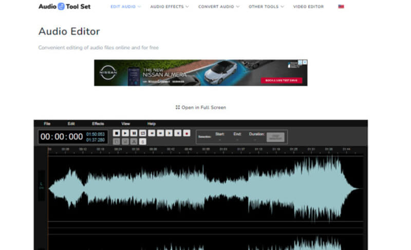Expand the Edit Audio dropdown

[125, 7]
